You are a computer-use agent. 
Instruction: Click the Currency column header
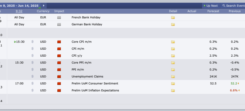tap(43, 11)
